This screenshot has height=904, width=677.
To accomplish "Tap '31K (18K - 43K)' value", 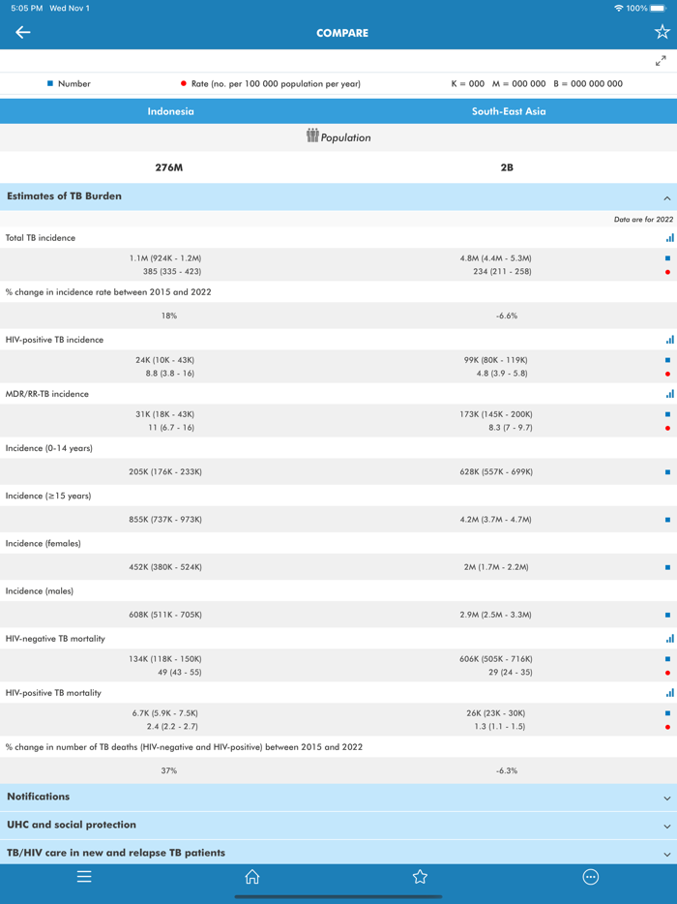I will point(164,414).
